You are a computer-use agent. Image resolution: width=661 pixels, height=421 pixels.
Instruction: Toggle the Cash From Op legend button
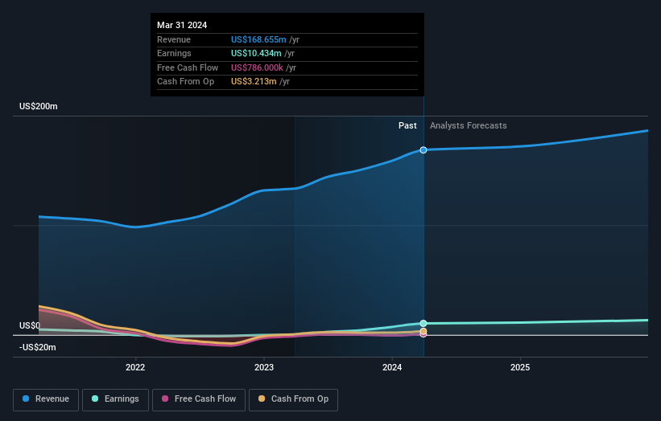click(x=293, y=399)
